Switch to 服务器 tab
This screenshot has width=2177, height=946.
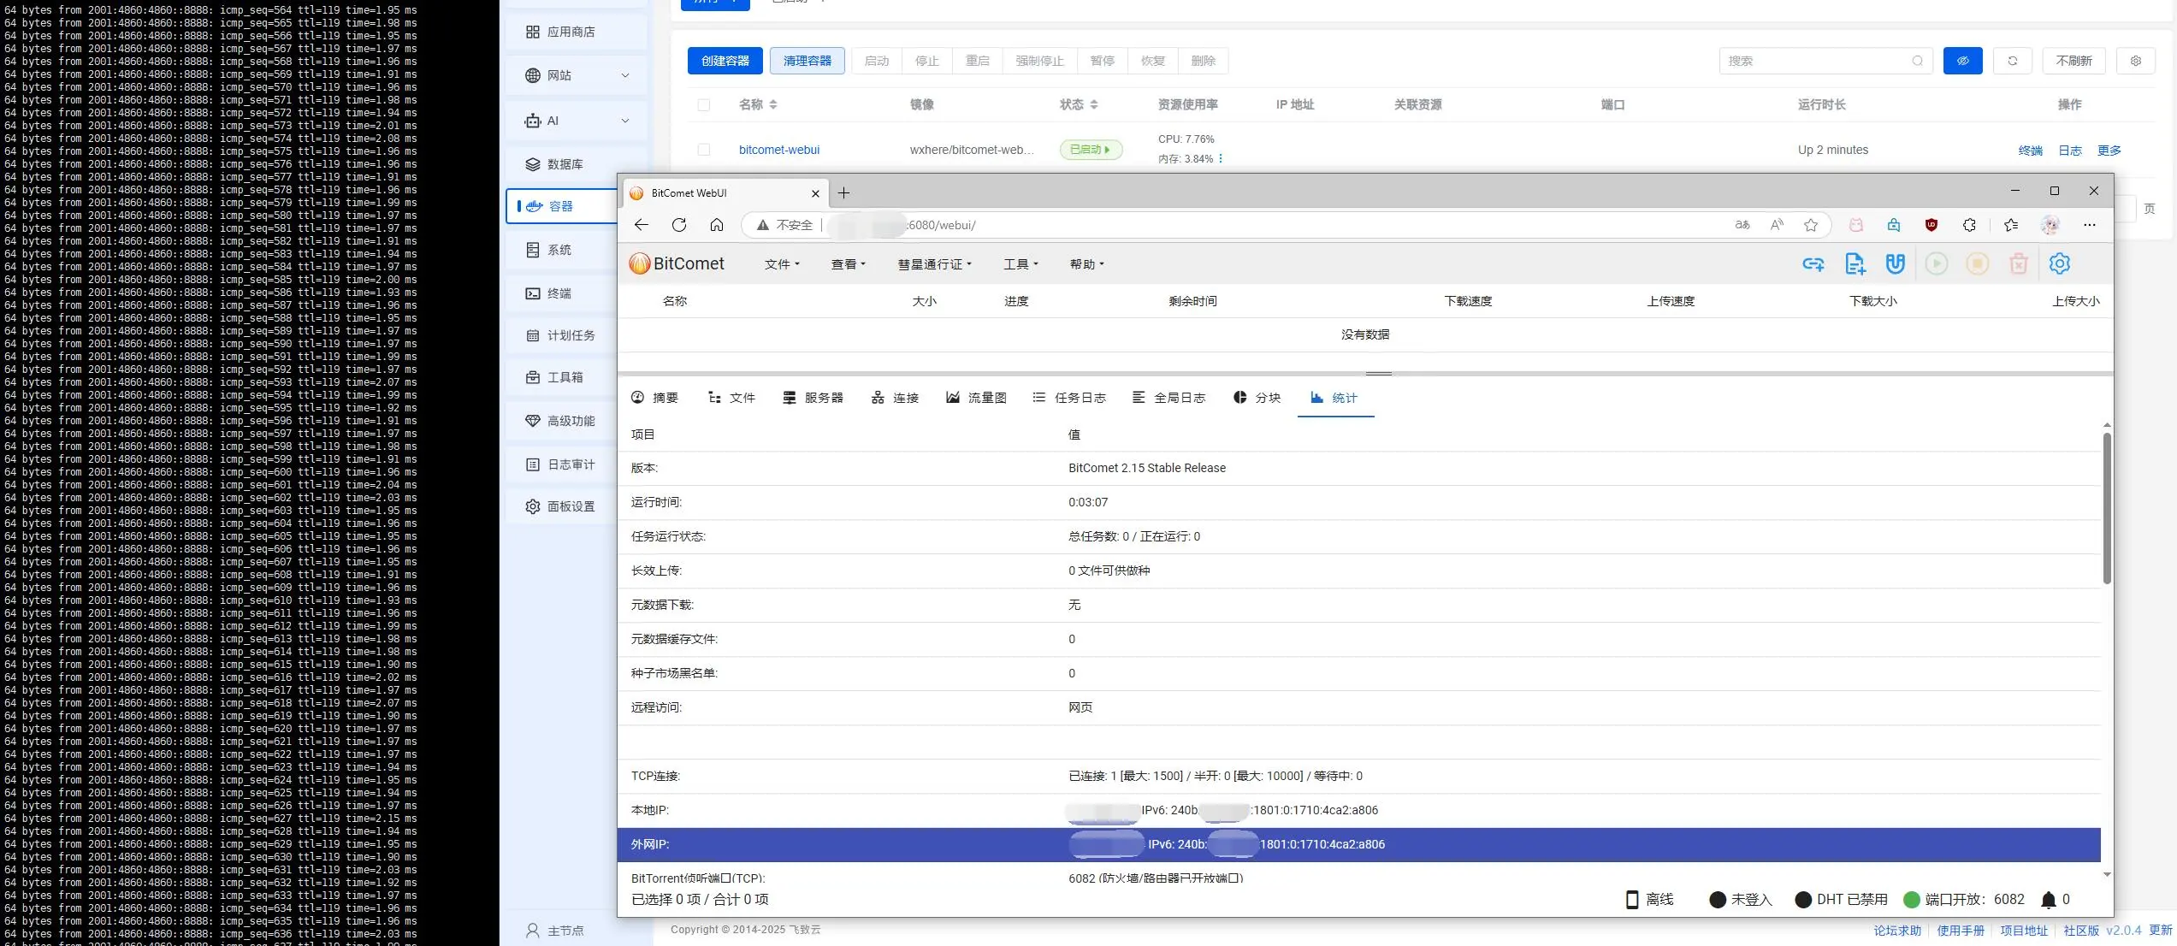pyautogui.click(x=813, y=398)
